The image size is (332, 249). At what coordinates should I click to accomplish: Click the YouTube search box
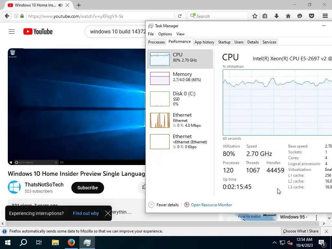pyautogui.click(x=115, y=31)
